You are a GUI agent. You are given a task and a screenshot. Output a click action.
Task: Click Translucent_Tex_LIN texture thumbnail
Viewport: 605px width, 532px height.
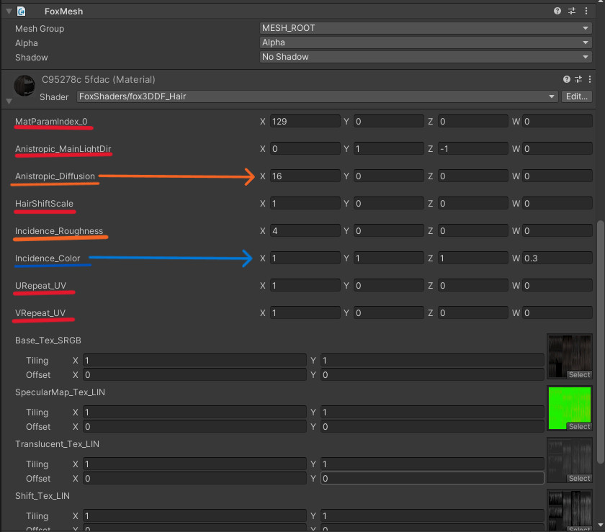tap(570, 459)
